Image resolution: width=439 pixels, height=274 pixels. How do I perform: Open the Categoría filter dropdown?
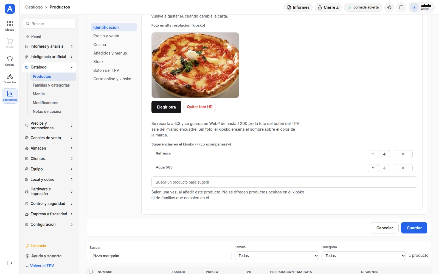[x=364, y=256]
